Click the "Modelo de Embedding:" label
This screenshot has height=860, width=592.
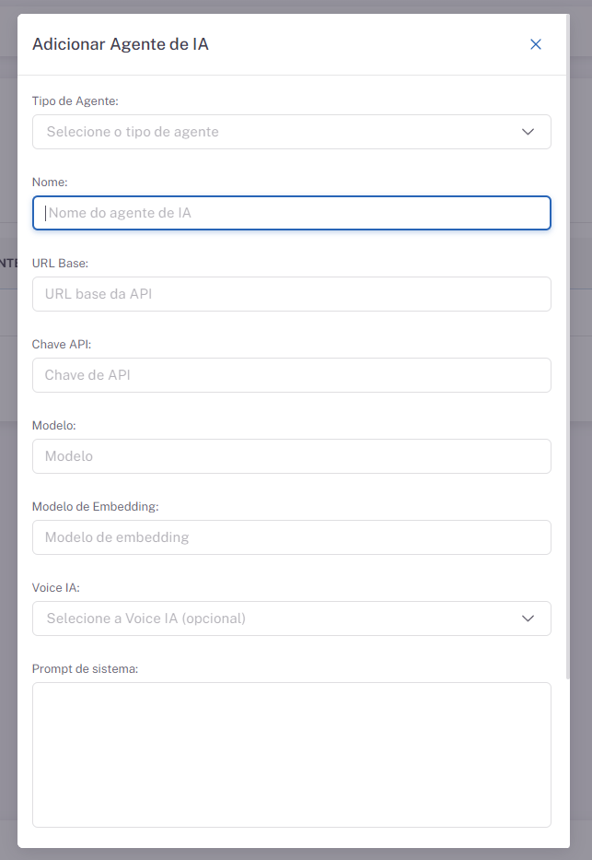96,506
